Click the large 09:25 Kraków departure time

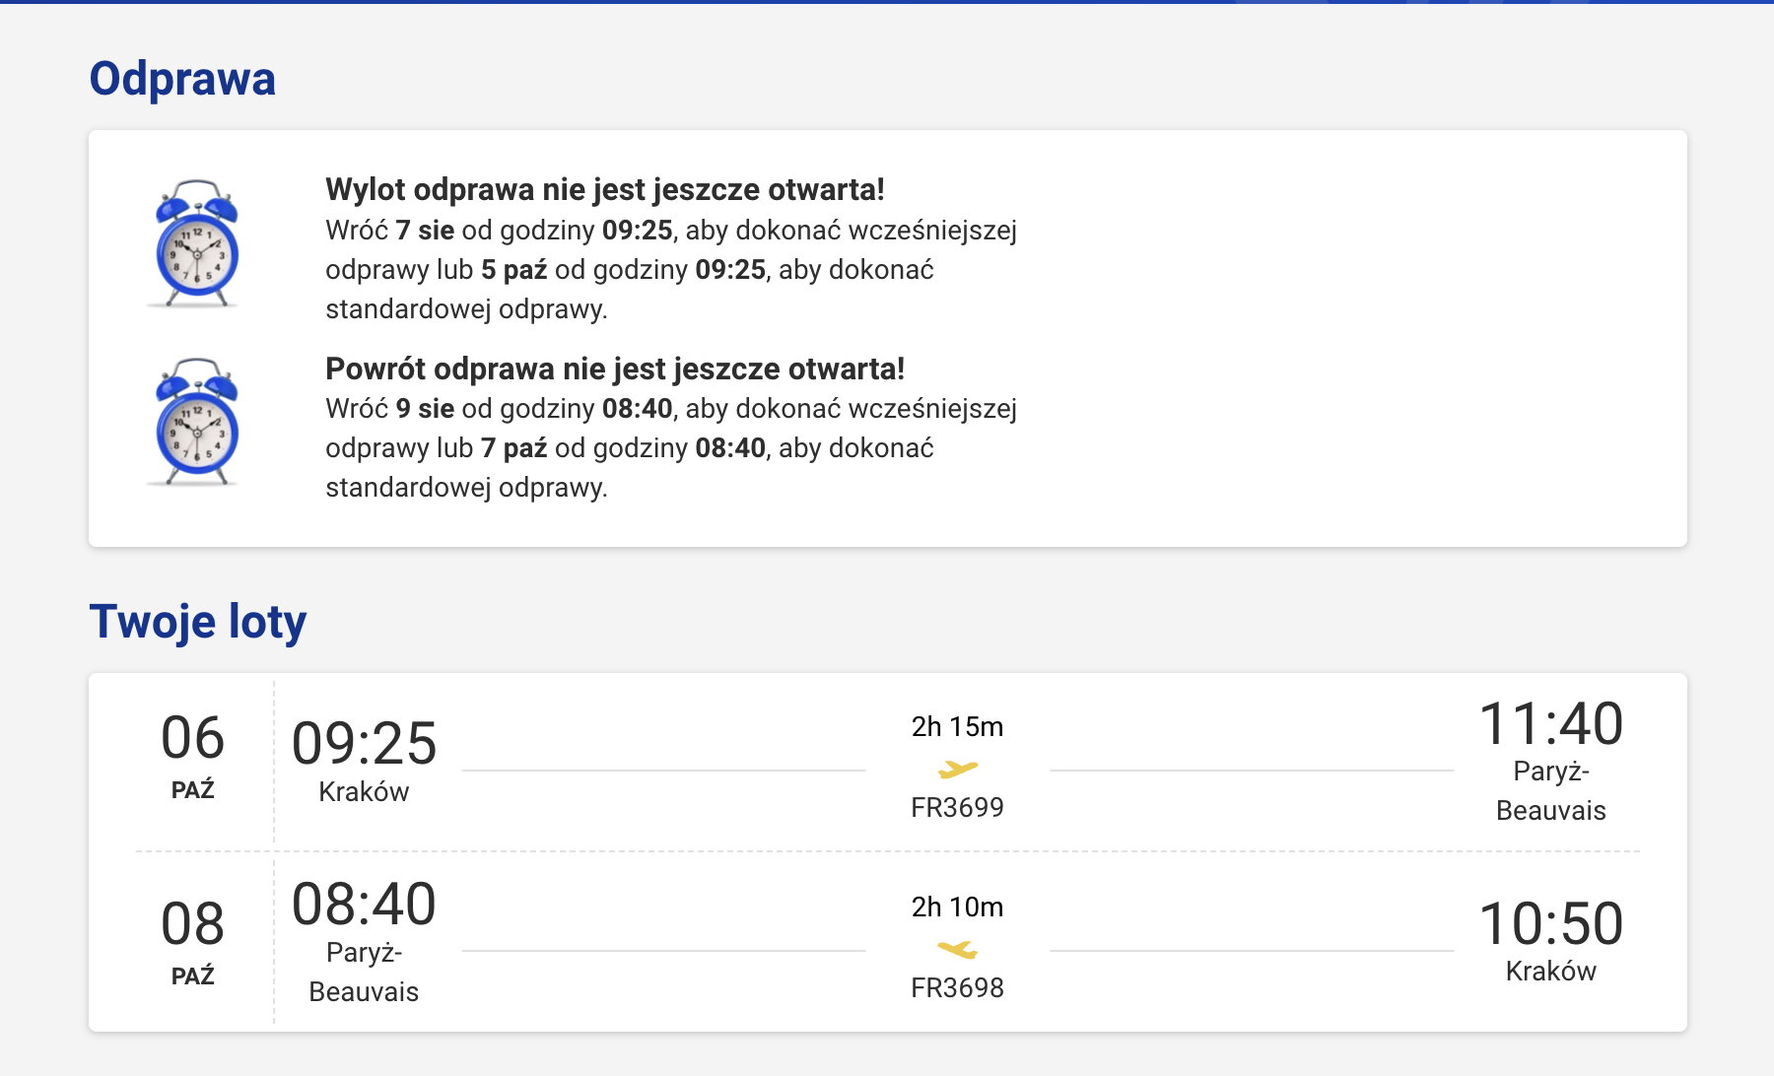coord(364,743)
